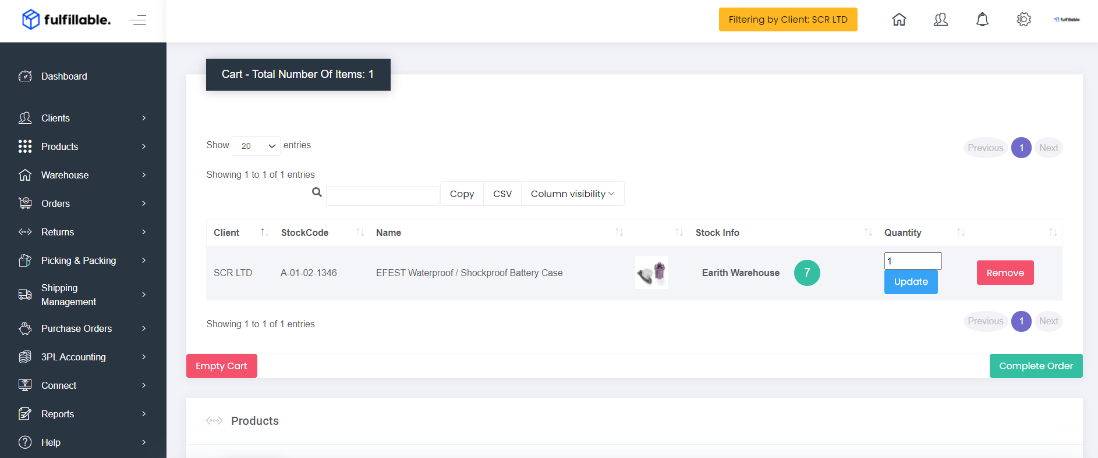This screenshot has width=1098, height=458.
Task: Expand the Products menu chevron
Action: (144, 146)
